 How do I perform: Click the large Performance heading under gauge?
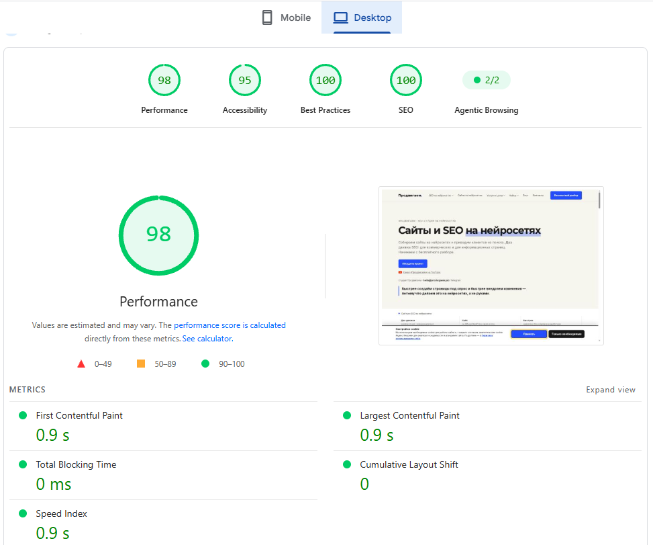pos(158,302)
